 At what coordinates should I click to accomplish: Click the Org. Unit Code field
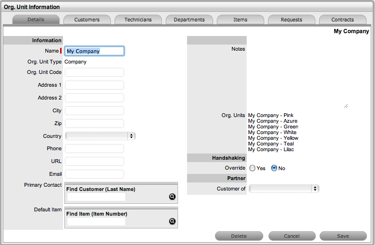pos(94,72)
